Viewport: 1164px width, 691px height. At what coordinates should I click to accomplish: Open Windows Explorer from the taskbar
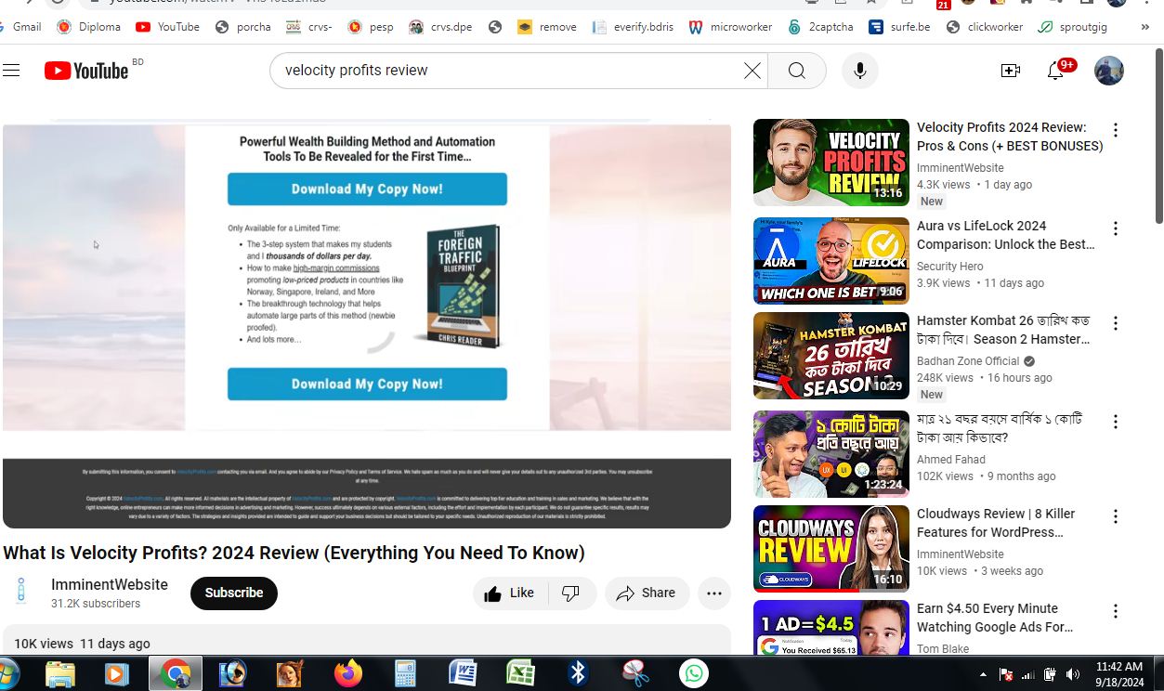point(60,674)
